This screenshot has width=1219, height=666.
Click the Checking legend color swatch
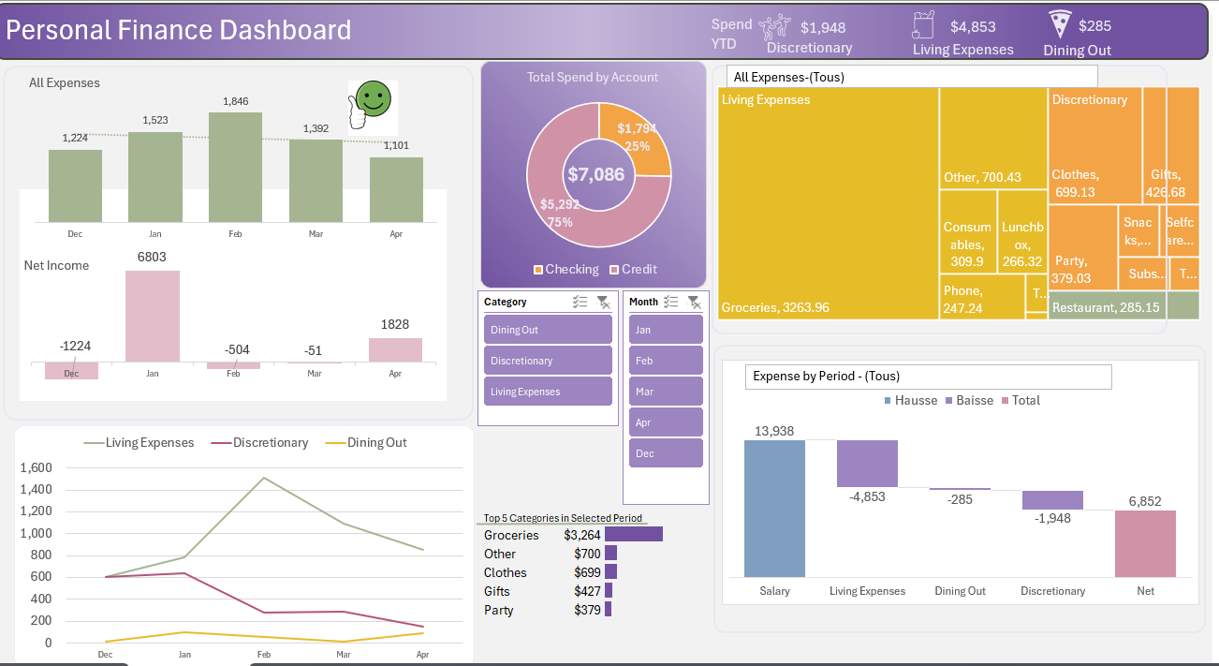pos(538,270)
